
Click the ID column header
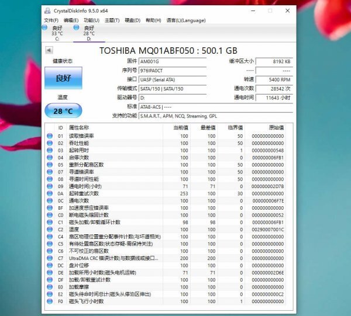pyautogui.click(x=60, y=128)
